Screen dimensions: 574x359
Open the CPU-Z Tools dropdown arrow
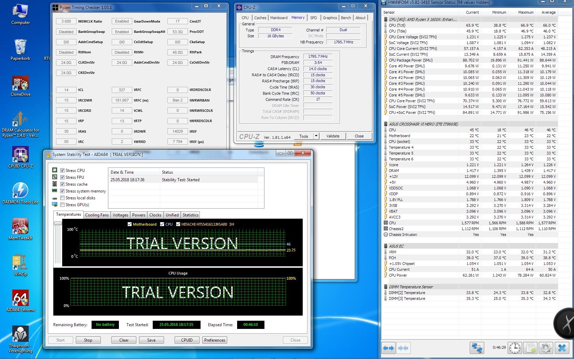point(316,136)
